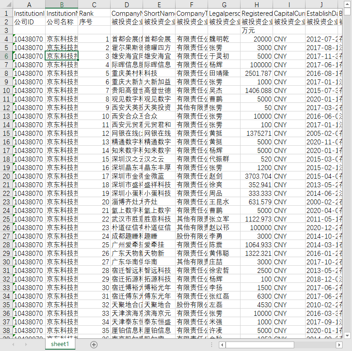
Task: Click establish date 2005-02 cell
Action: [x=321, y=133]
